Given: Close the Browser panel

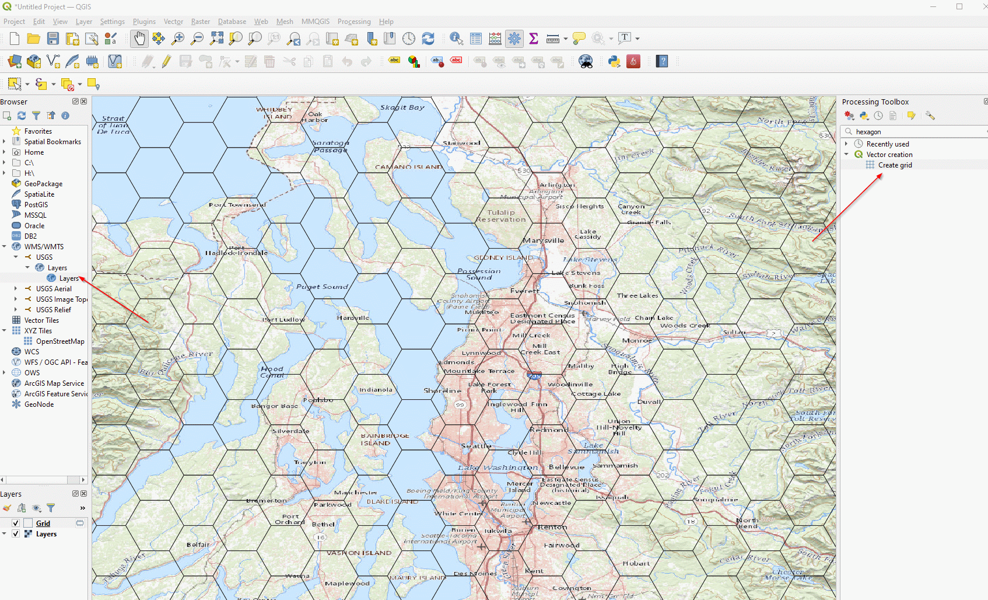Looking at the screenshot, I should point(84,102).
